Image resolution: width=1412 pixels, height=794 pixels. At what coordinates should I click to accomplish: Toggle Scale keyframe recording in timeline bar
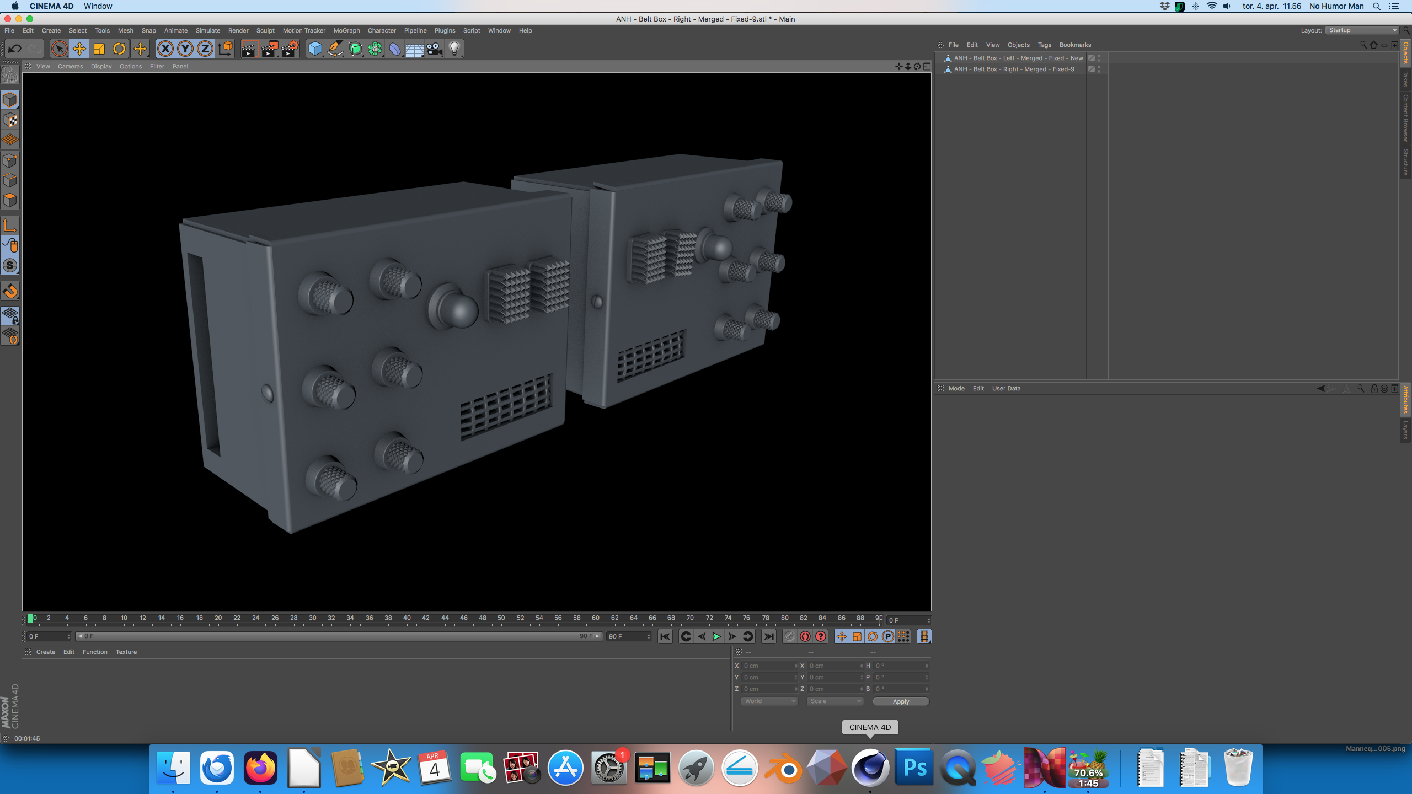[857, 636]
